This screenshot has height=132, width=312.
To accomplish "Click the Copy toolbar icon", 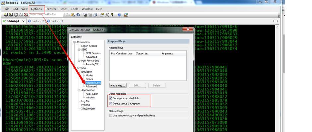I will coord(68,15).
